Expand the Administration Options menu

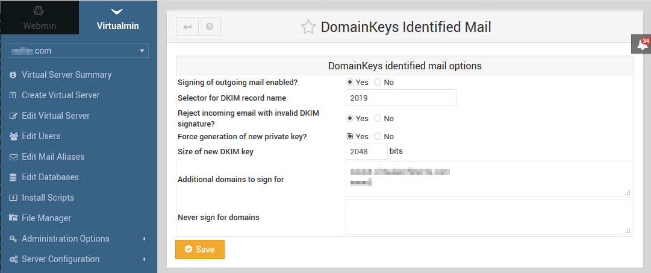coord(78,239)
